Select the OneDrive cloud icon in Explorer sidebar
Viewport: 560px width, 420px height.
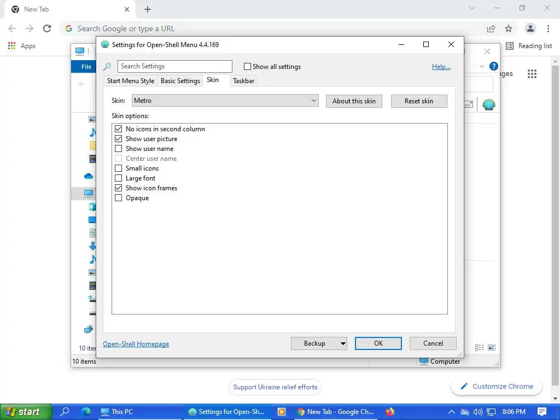point(88,176)
